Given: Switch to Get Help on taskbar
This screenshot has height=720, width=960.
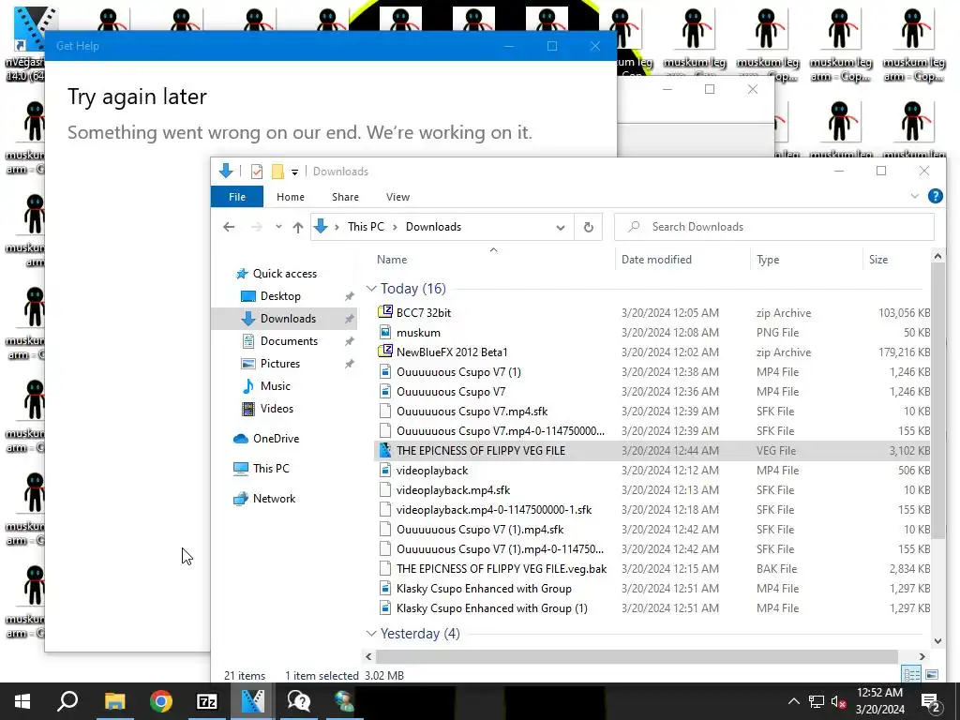Looking at the screenshot, I should (x=299, y=701).
